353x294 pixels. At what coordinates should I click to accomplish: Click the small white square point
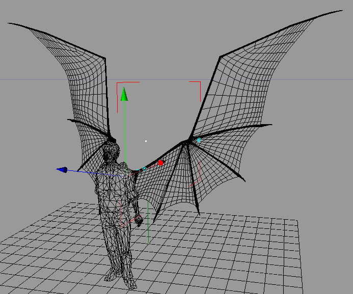coord(146,141)
